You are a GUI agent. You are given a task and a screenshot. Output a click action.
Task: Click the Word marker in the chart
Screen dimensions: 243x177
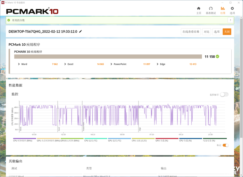coord(20,129)
